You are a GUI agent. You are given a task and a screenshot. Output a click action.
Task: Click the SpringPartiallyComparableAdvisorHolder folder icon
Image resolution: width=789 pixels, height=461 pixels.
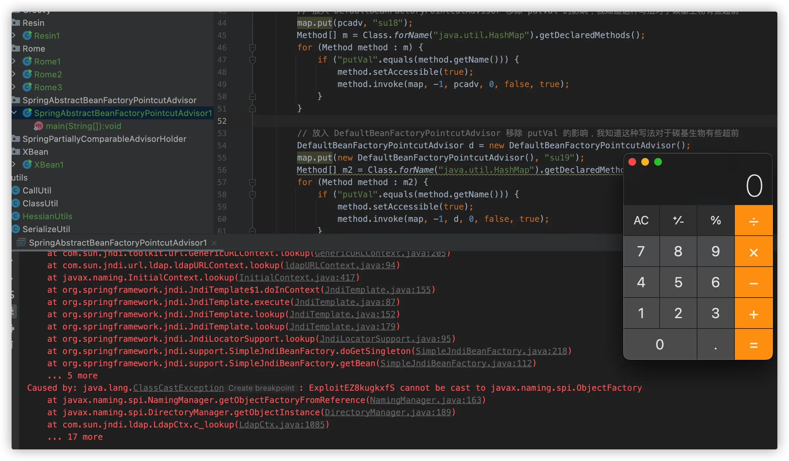click(16, 139)
